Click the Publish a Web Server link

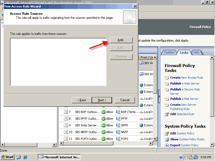point(185,83)
